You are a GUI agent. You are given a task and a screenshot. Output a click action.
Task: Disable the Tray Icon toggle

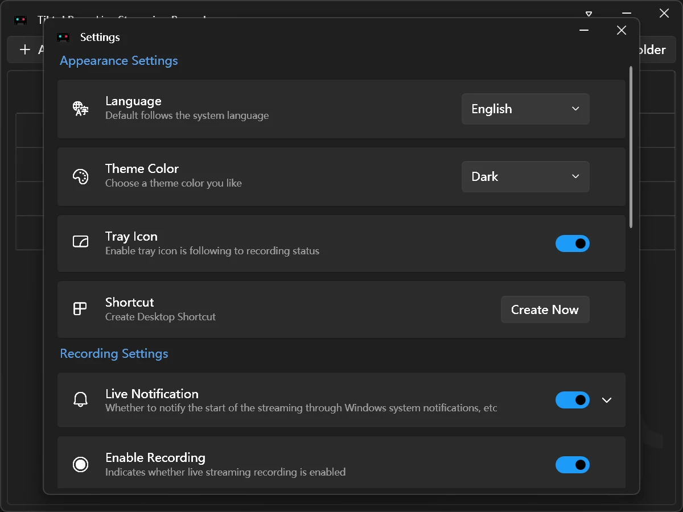(x=573, y=243)
